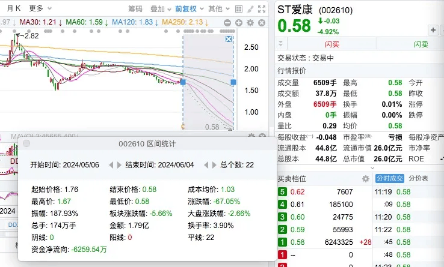The width and height of the screenshot is (444, 267).
Task: Expand the 更多 period dropdown
Action: tap(40, 8)
